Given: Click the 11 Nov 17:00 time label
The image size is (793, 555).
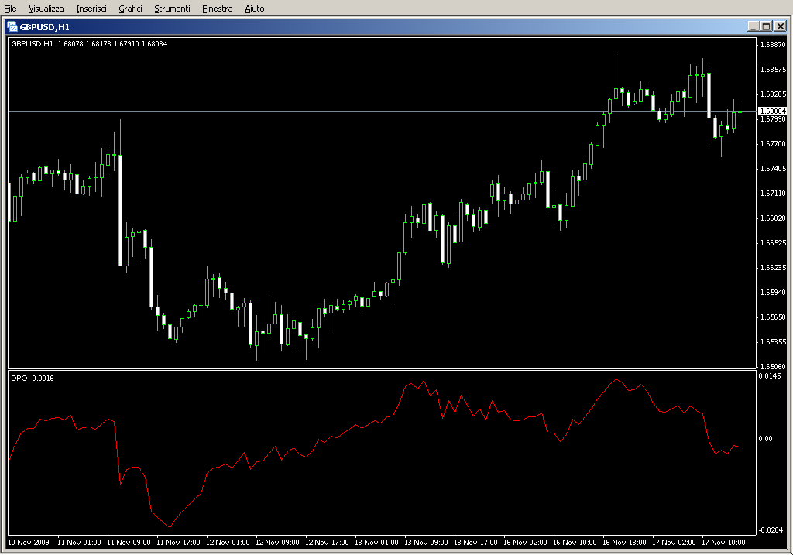Looking at the screenshot, I should [x=178, y=543].
